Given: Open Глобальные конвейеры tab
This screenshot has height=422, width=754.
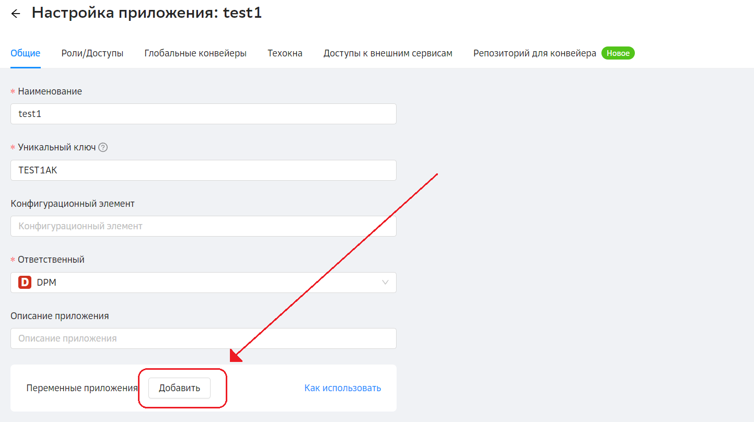Looking at the screenshot, I should tap(195, 53).
